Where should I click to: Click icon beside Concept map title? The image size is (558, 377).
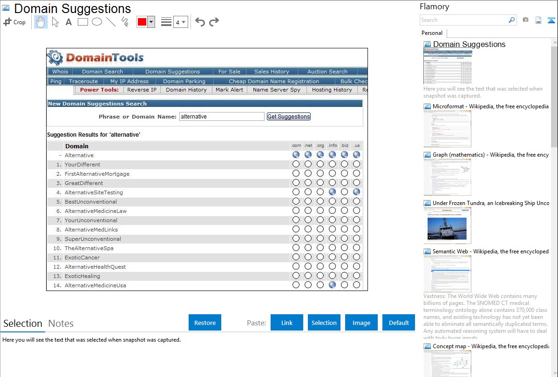tap(427, 346)
